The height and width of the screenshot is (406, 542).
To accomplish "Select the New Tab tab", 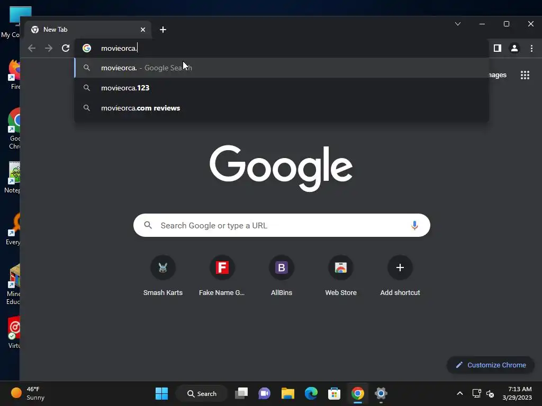I will (88, 30).
